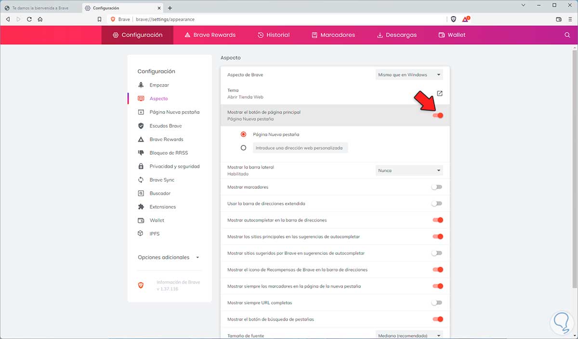The image size is (578, 339).
Task: Open the tab search dropdown arrow in the title bar
Action: click(523, 5)
